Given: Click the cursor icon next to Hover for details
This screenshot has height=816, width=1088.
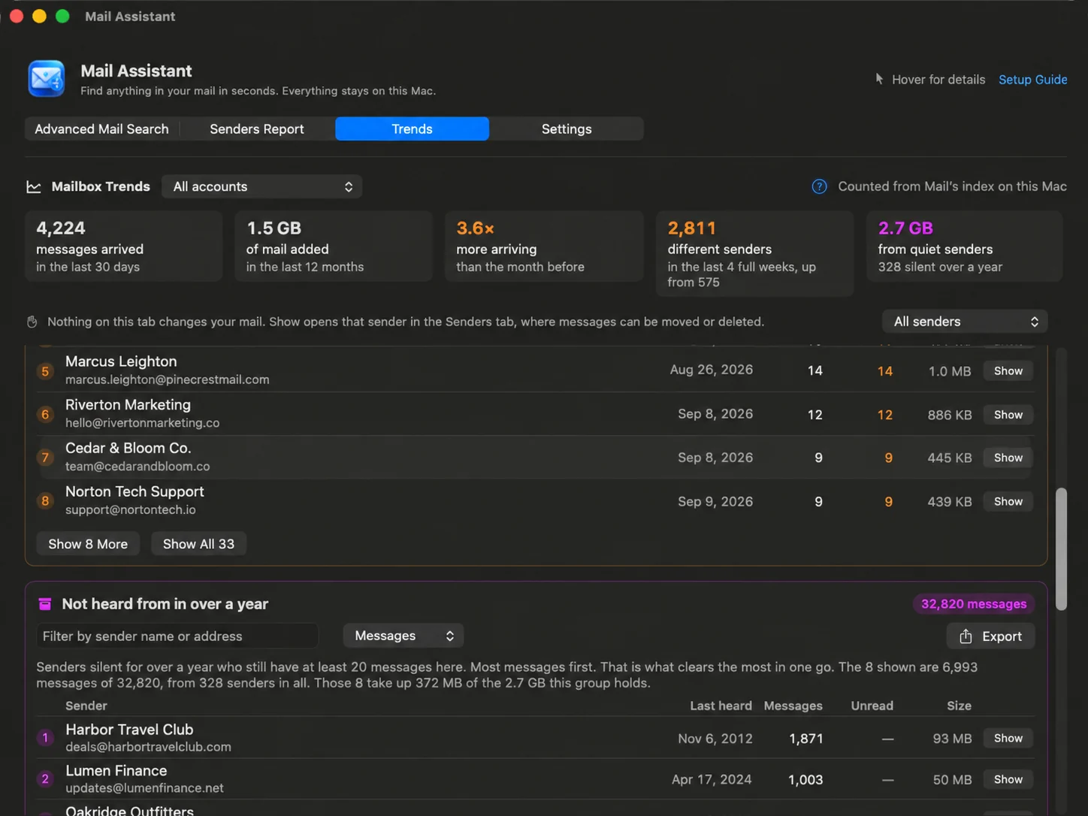Looking at the screenshot, I should coord(879,79).
